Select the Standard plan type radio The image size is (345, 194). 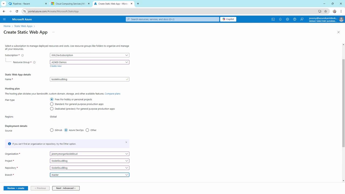coord(52,104)
